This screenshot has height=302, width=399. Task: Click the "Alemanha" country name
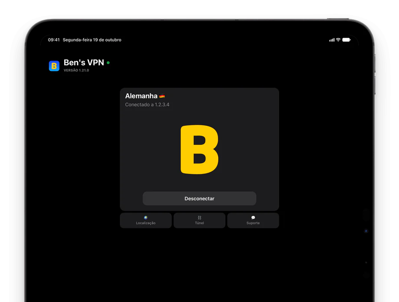[x=141, y=96]
